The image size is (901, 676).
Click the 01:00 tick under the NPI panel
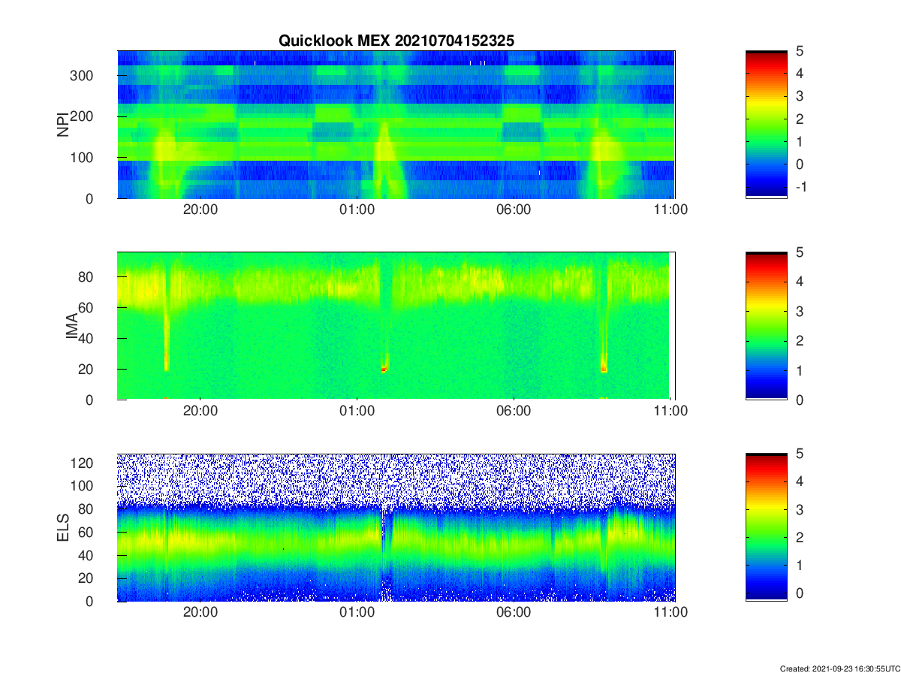pyautogui.click(x=357, y=210)
